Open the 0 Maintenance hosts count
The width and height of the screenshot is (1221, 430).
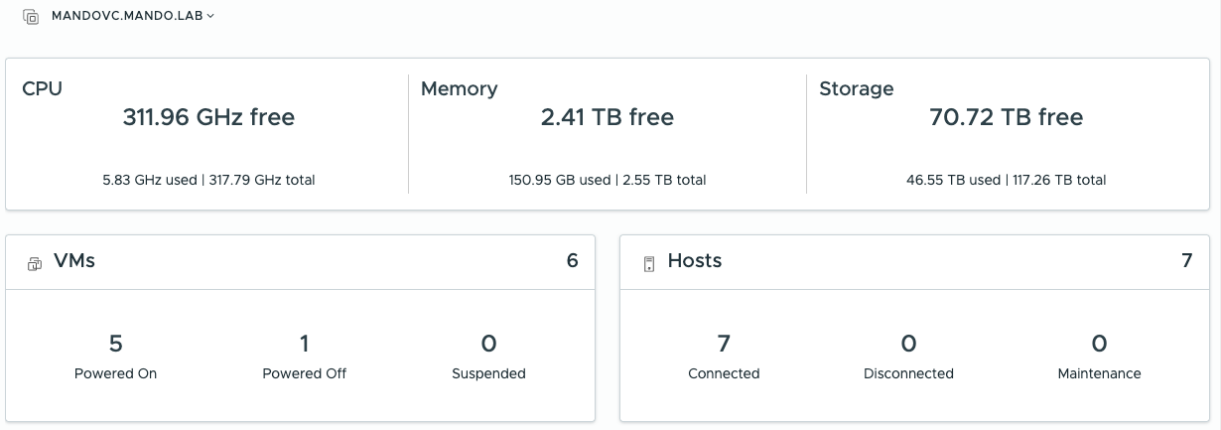coord(1099,344)
